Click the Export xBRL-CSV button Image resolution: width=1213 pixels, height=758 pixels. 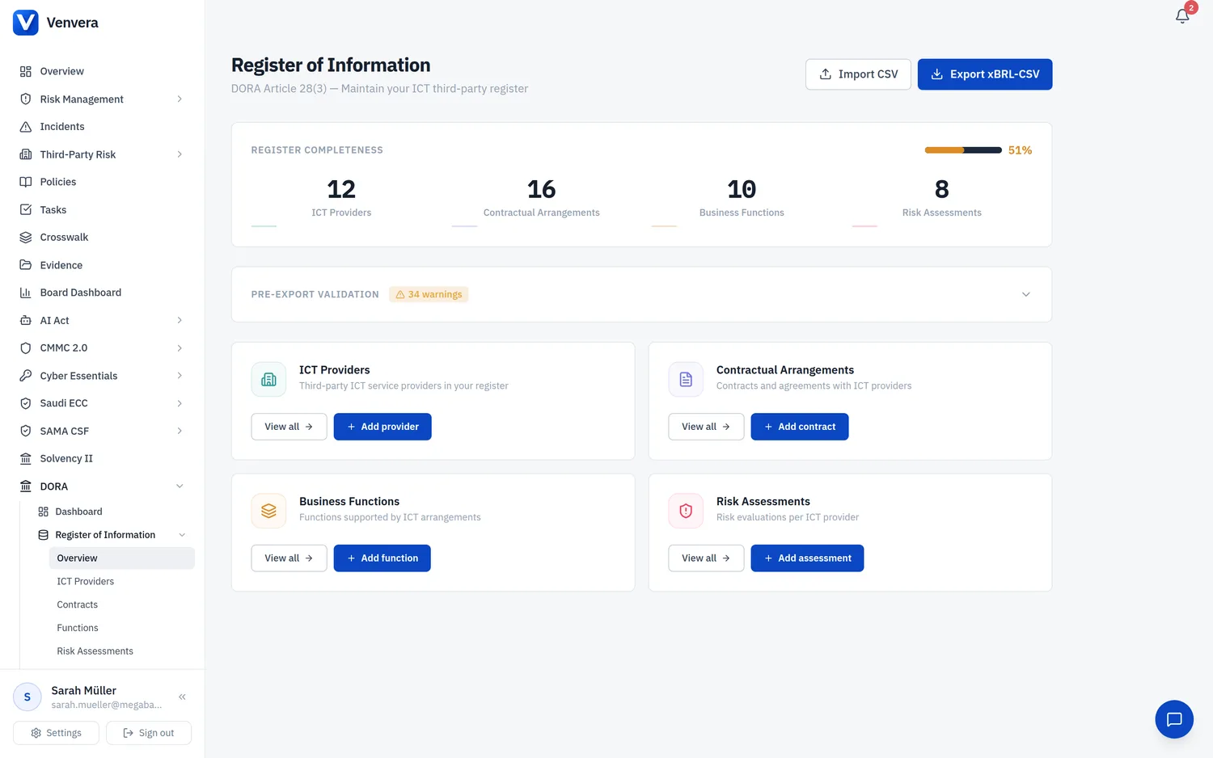pyautogui.click(x=985, y=74)
